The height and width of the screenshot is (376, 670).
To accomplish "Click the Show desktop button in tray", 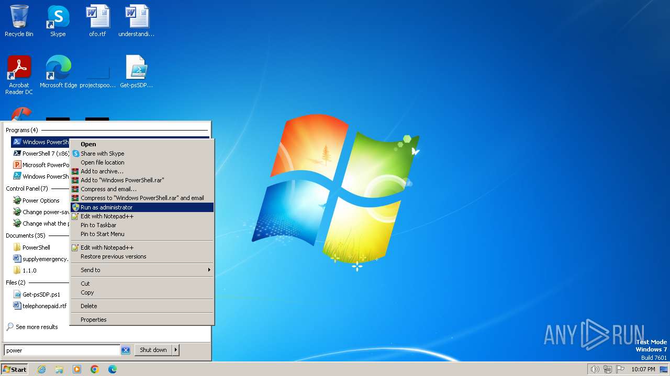I will 664,369.
